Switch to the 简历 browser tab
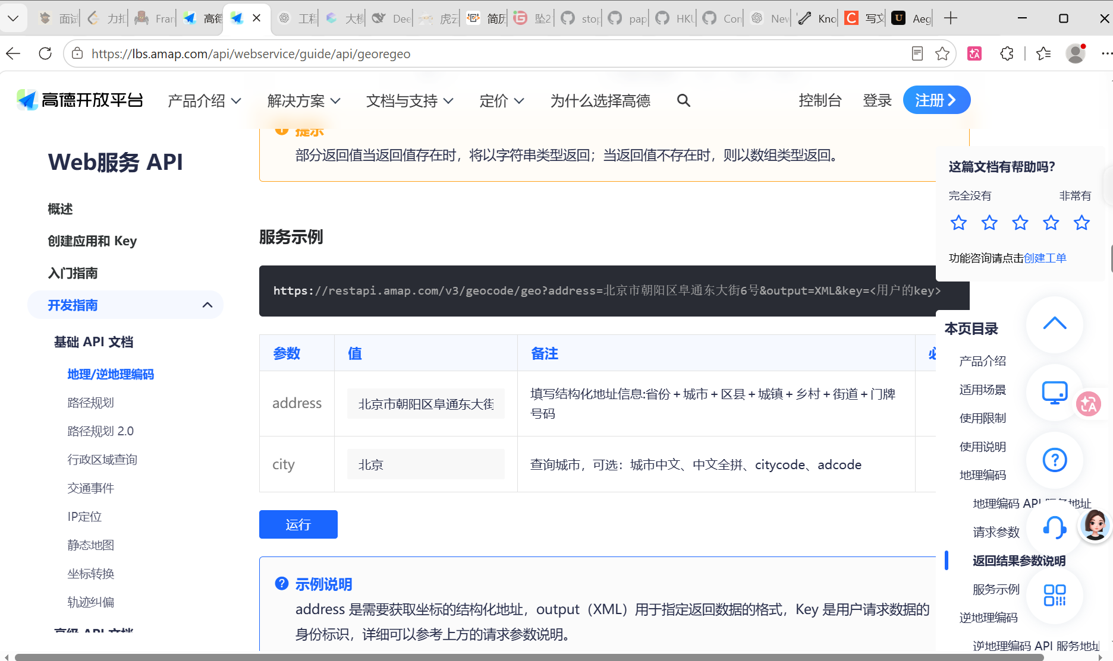 [486, 18]
